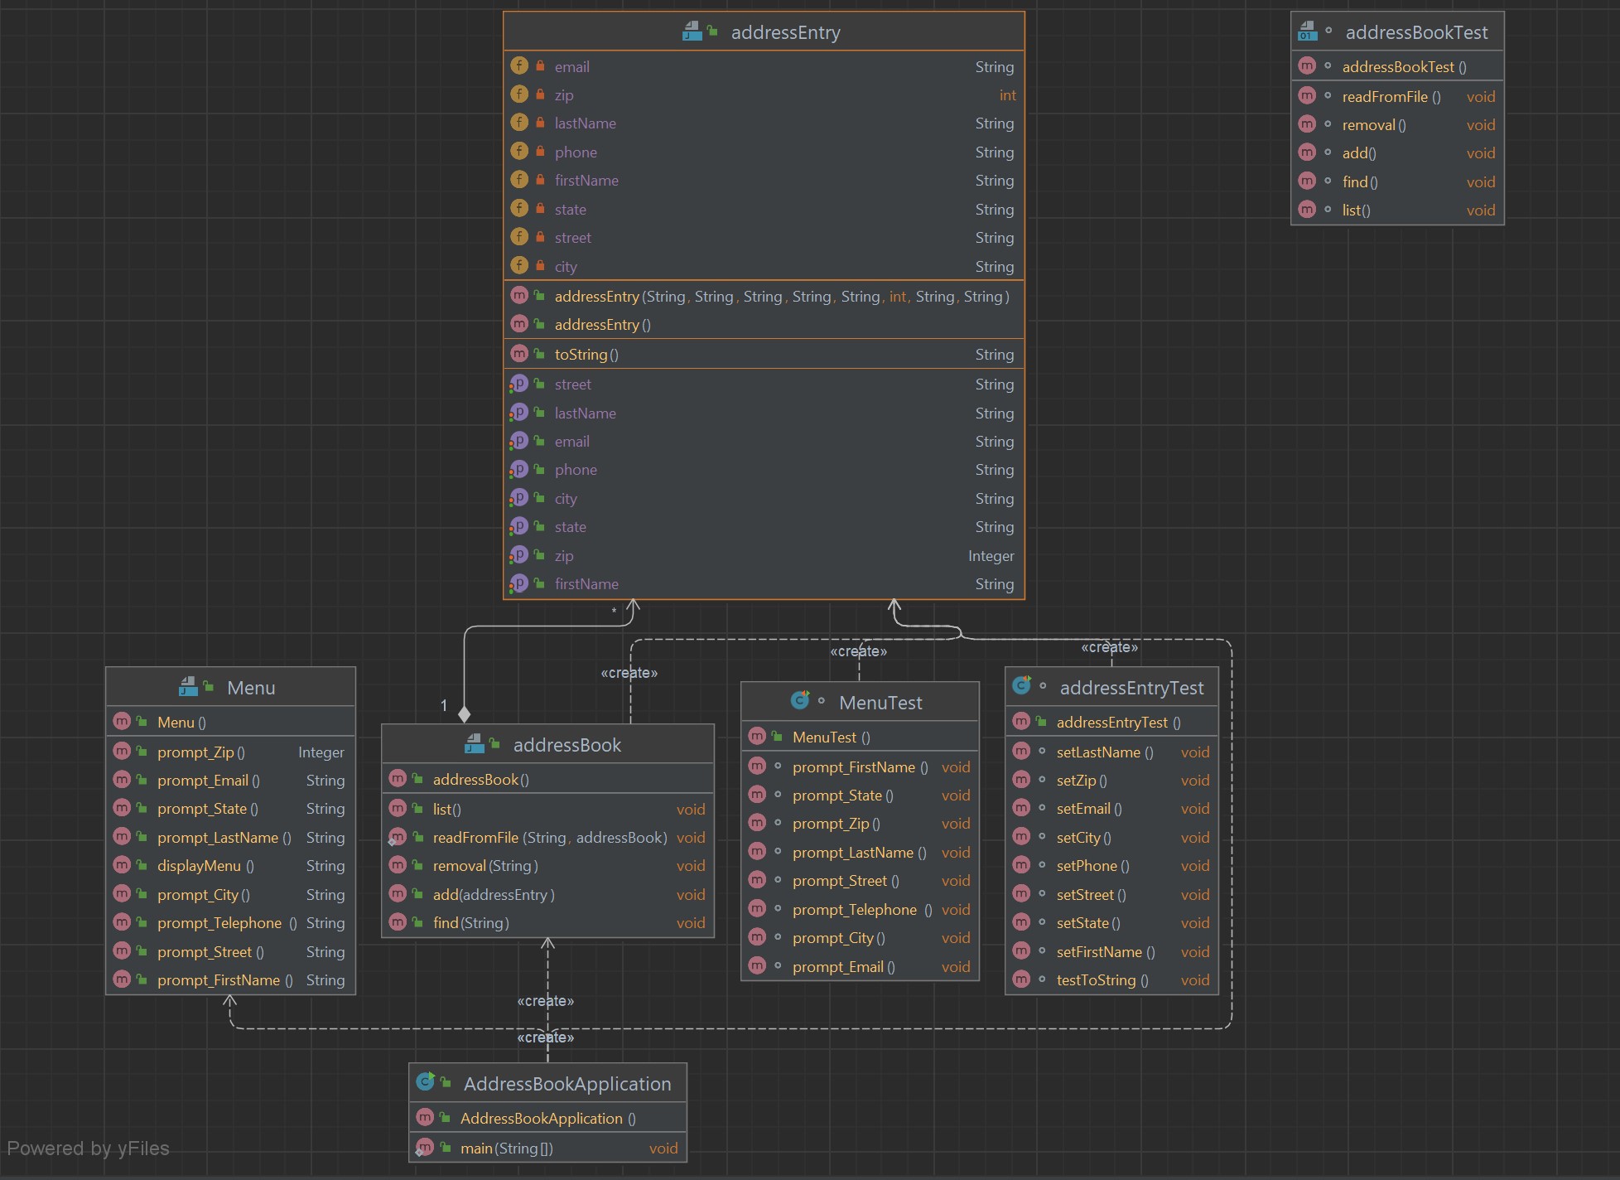Image resolution: width=1620 pixels, height=1180 pixels.
Task: Select the MenuTest class title
Action: pos(880,703)
